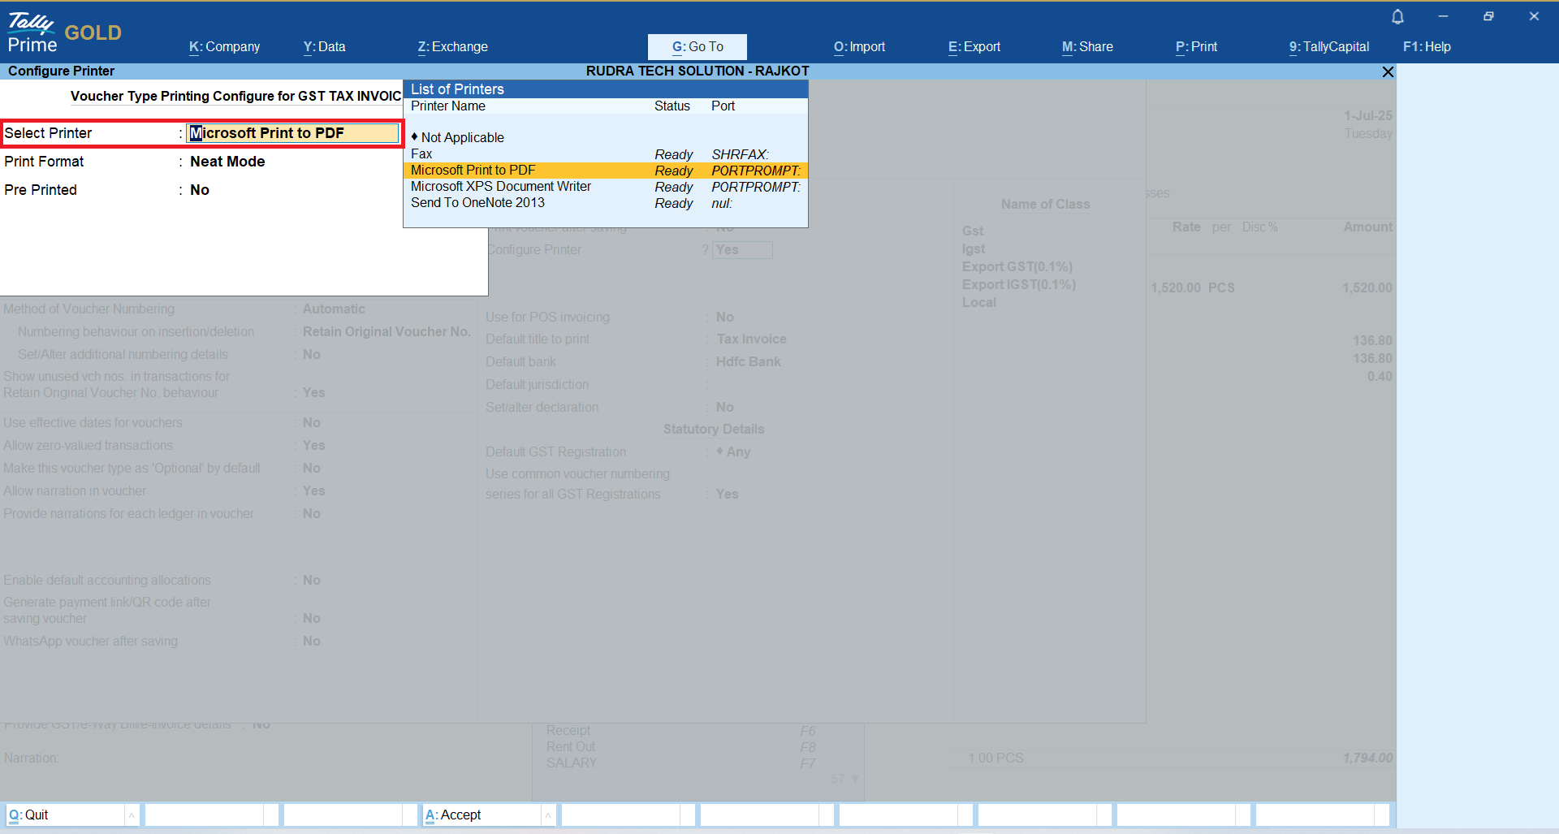Open the Y: Data menu
Image resolution: width=1559 pixels, height=834 pixels.
click(x=324, y=47)
